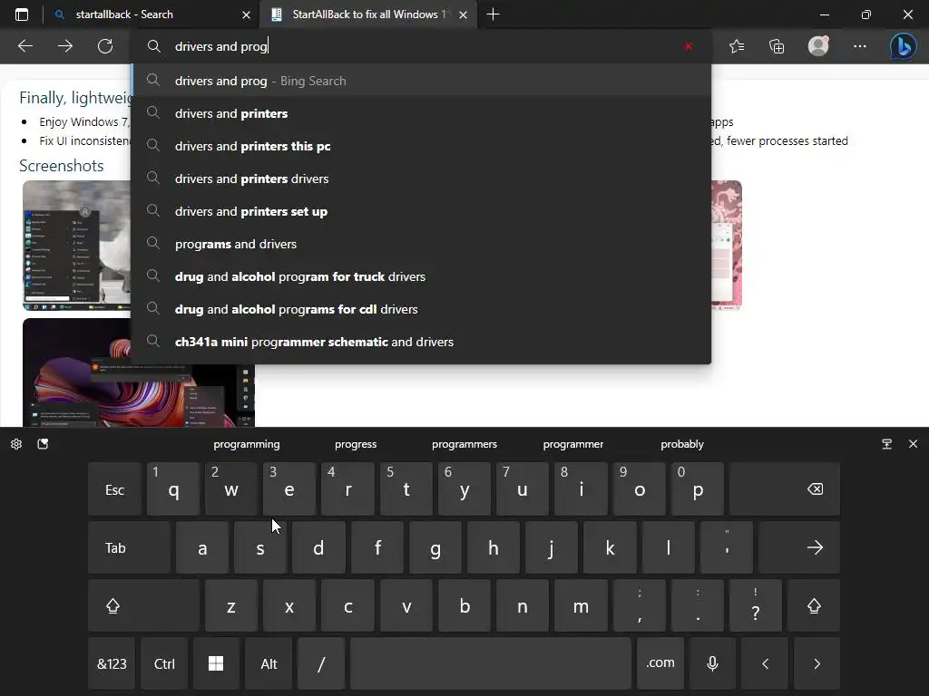Undock the touch keyboard
The image size is (929, 696).
pyautogui.click(x=887, y=444)
